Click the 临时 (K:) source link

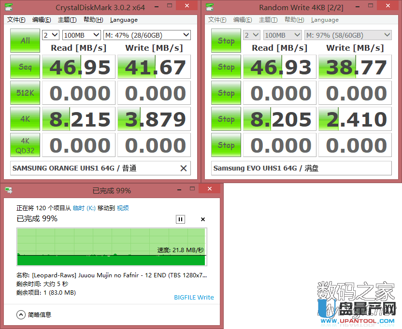[x=84, y=208]
